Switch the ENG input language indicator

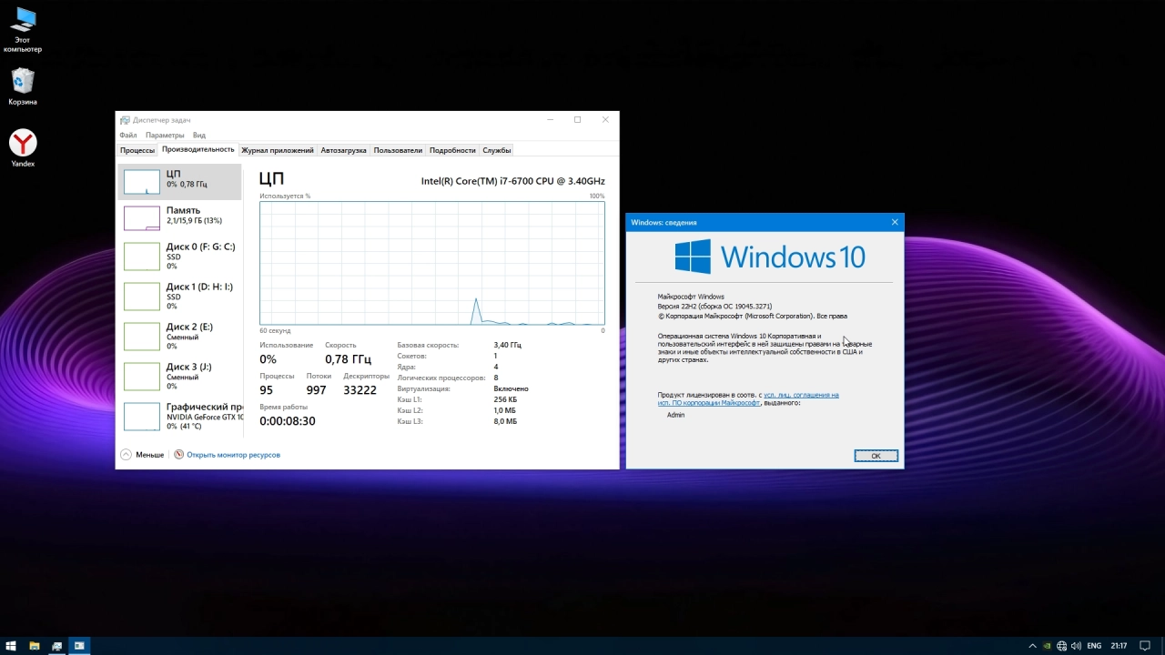point(1094,646)
